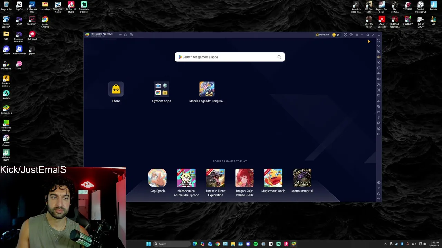Select the Riot Client desktop icon

point(32,36)
